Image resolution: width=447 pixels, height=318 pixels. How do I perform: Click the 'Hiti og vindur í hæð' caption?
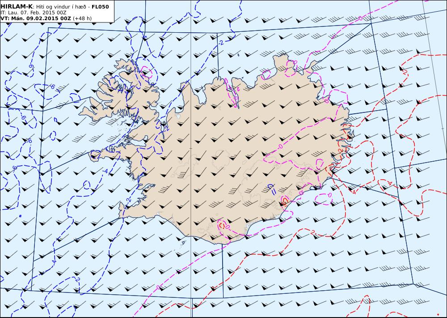[x=61, y=7]
